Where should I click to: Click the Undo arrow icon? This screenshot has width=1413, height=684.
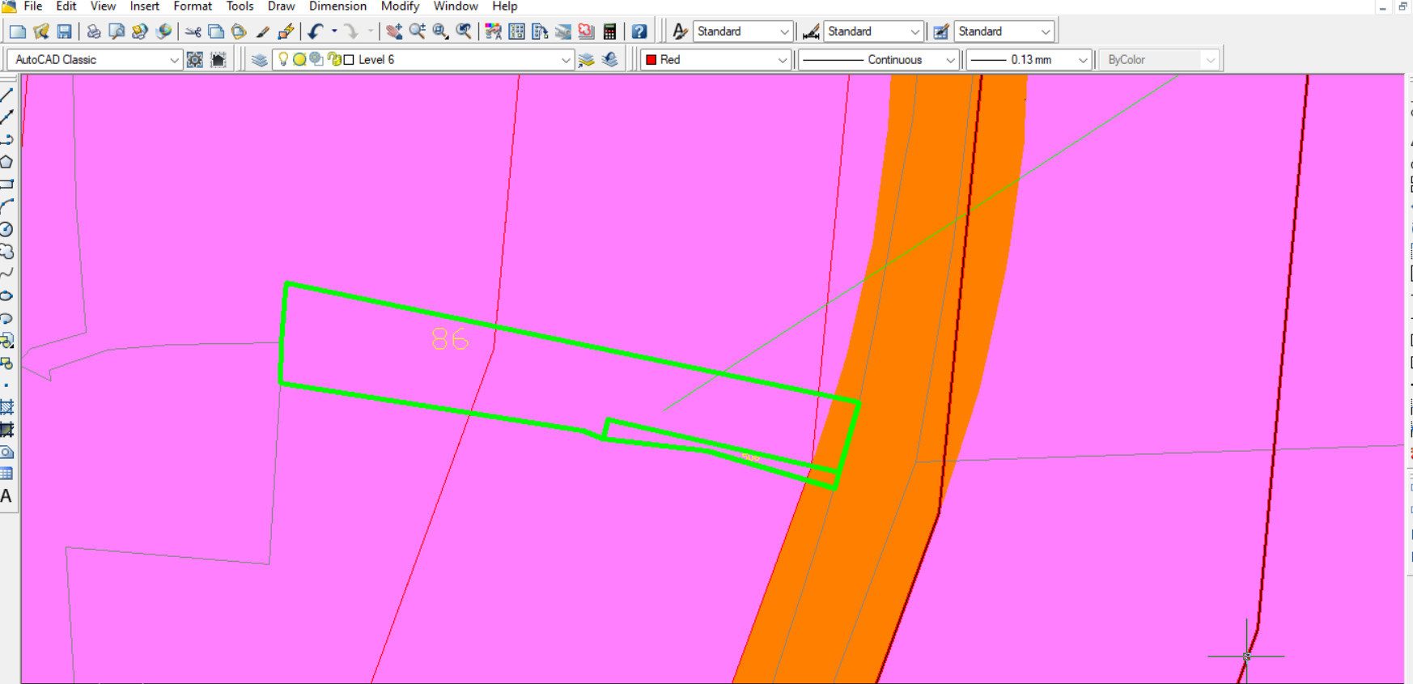[x=316, y=32]
